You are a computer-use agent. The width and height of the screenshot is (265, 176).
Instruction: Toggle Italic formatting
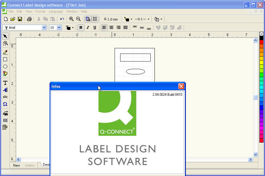[88, 28]
